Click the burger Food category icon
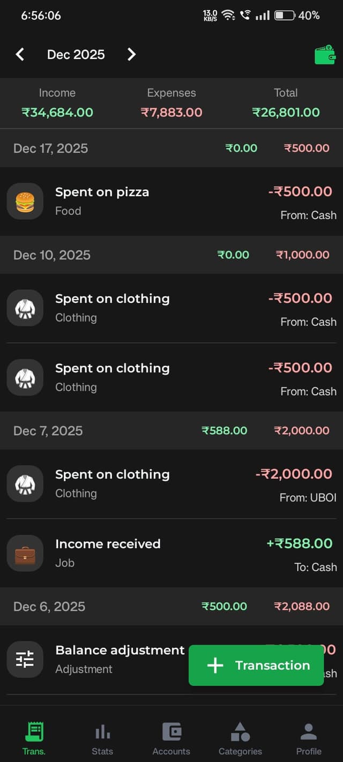 tap(25, 201)
